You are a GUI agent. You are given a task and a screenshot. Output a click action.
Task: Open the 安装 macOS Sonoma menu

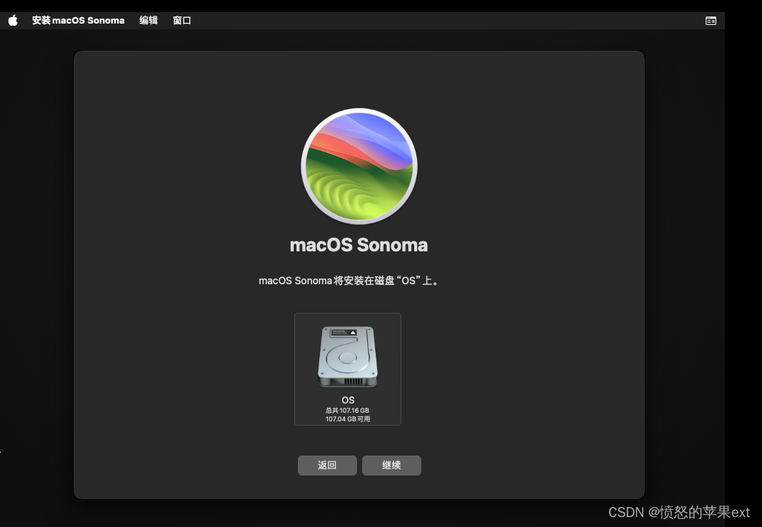[79, 21]
